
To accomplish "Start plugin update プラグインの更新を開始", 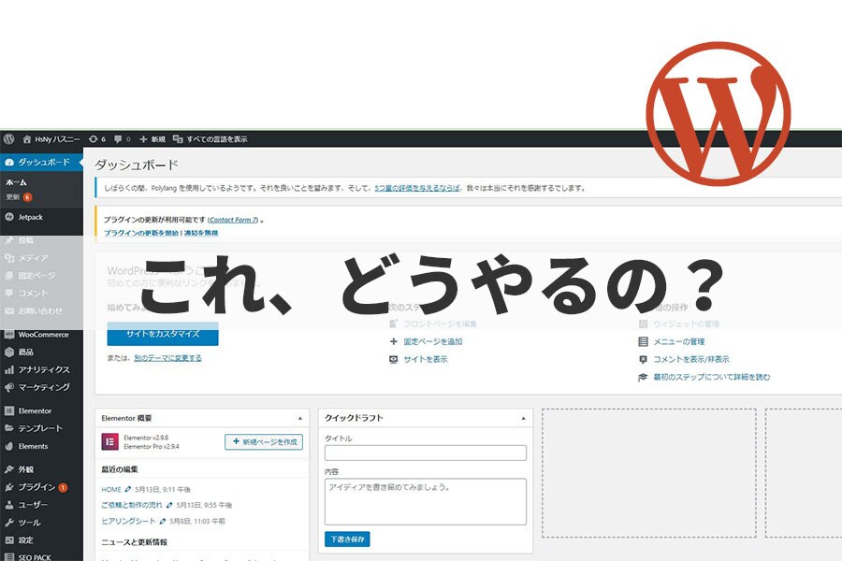I will [140, 233].
